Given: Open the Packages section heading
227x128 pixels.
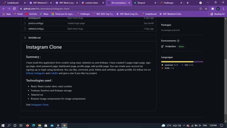Looking at the screenshot, I should pyautogui.click(x=166, y=25).
